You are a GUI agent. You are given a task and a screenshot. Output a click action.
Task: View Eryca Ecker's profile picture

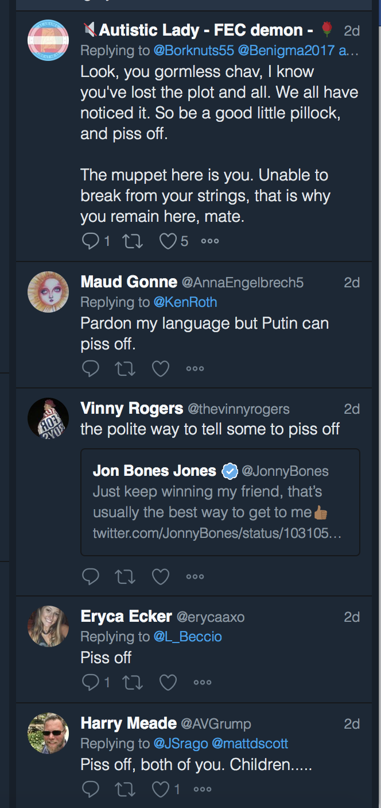48,626
